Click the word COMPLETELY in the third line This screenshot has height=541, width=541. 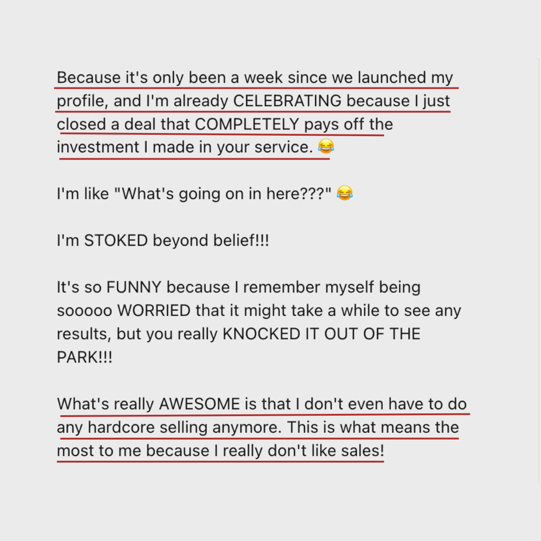click(x=247, y=124)
